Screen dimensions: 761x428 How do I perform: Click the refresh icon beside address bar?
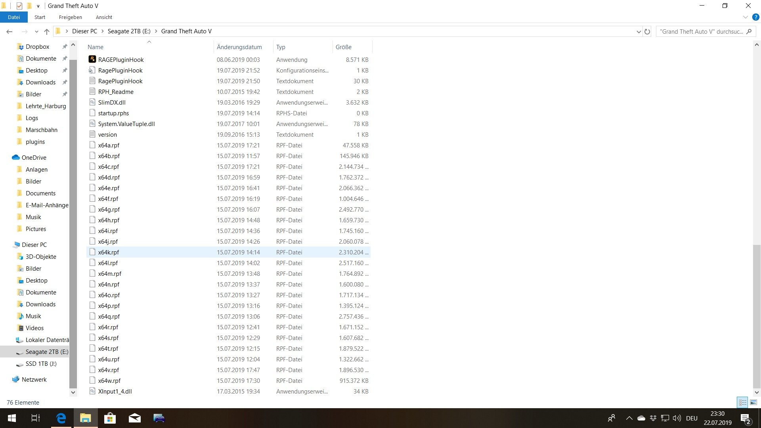tap(647, 31)
